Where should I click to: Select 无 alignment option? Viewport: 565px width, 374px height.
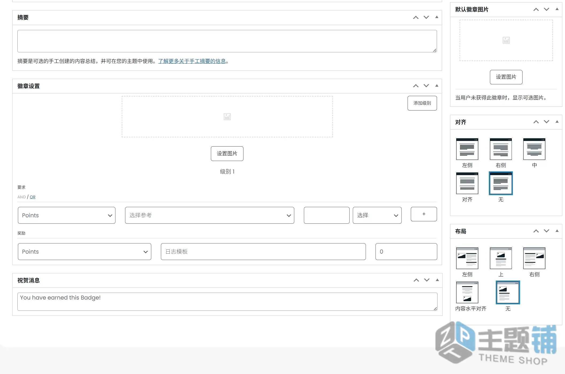coord(501,183)
